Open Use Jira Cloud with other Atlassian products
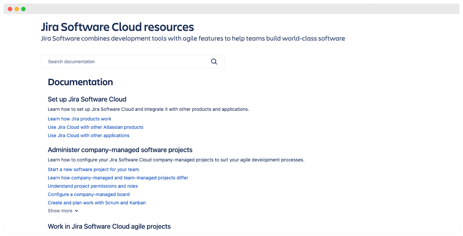463x236 pixels. [x=95, y=127]
